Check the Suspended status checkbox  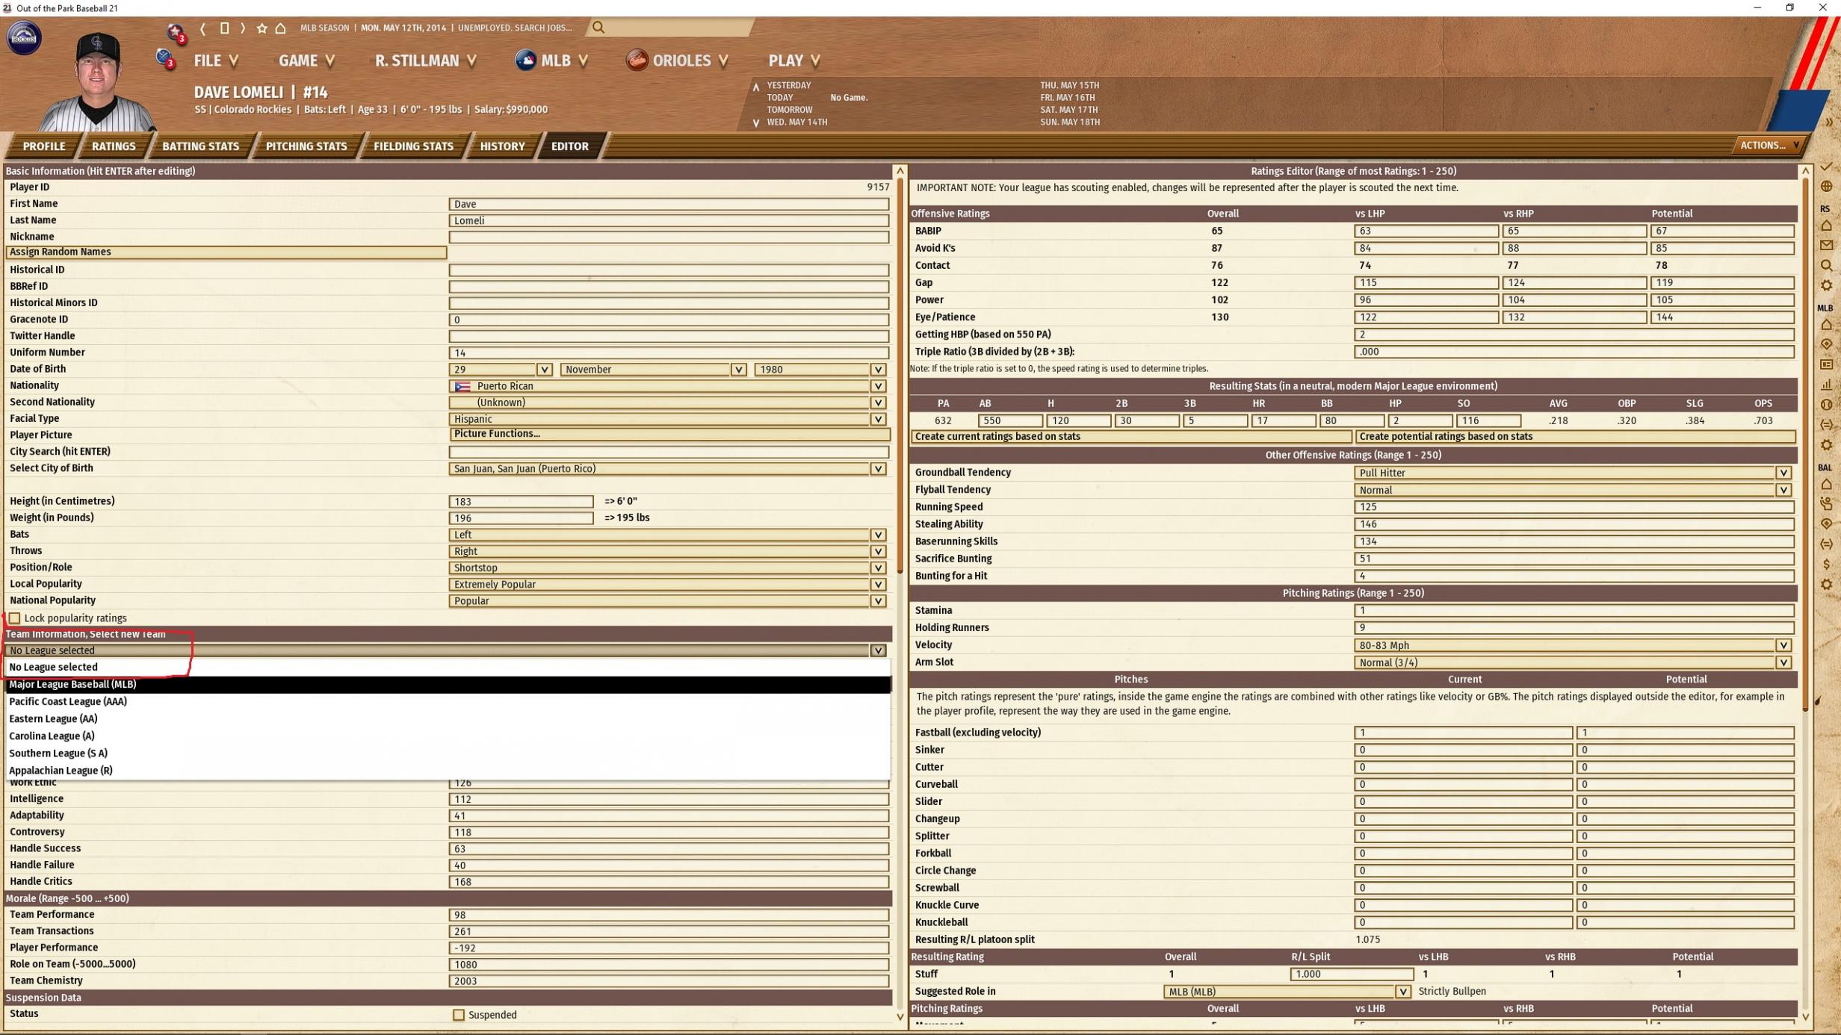pyautogui.click(x=459, y=1015)
